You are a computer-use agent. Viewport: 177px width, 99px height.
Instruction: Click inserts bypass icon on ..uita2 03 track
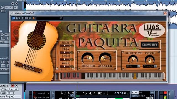(x=12, y=89)
